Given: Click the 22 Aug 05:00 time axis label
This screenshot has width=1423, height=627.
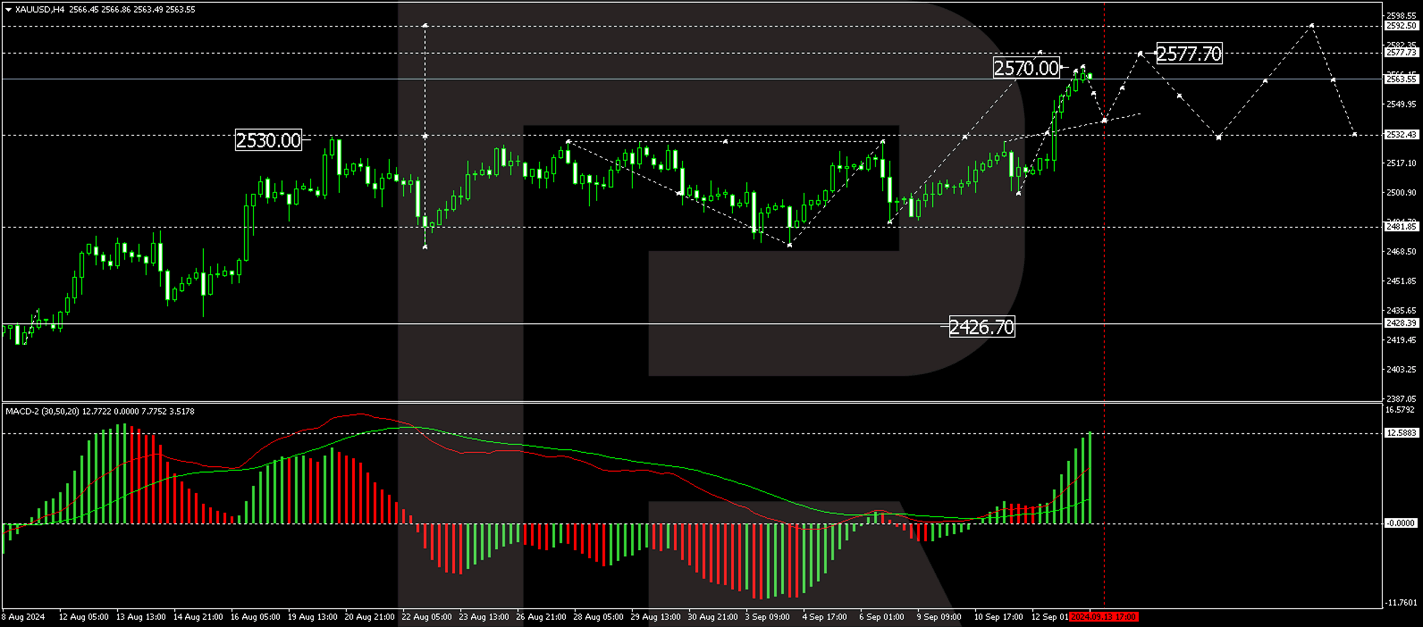Looking at the screenshot, I should [x=426, y=617].
